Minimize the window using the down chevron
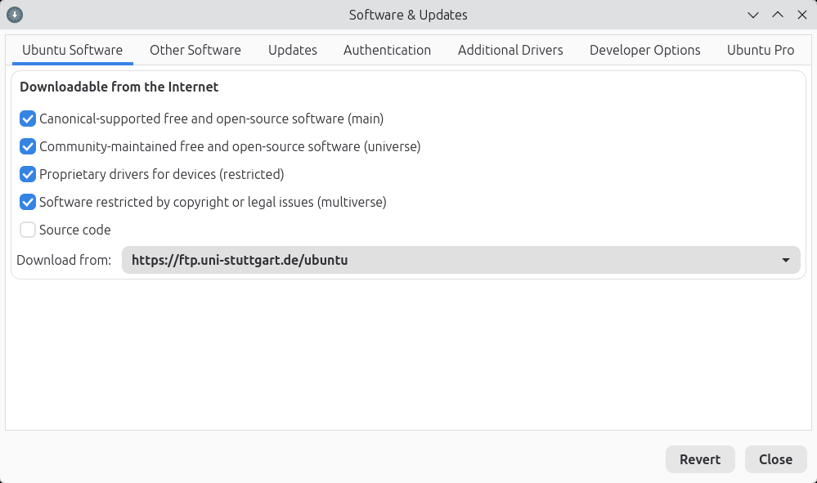Viewport: 817px width, 483px height. click(x=753, y=15)
